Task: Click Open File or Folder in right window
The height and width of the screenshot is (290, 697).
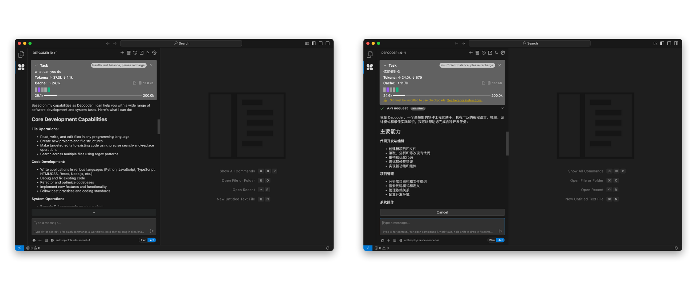Action: [x=587, y=181]
